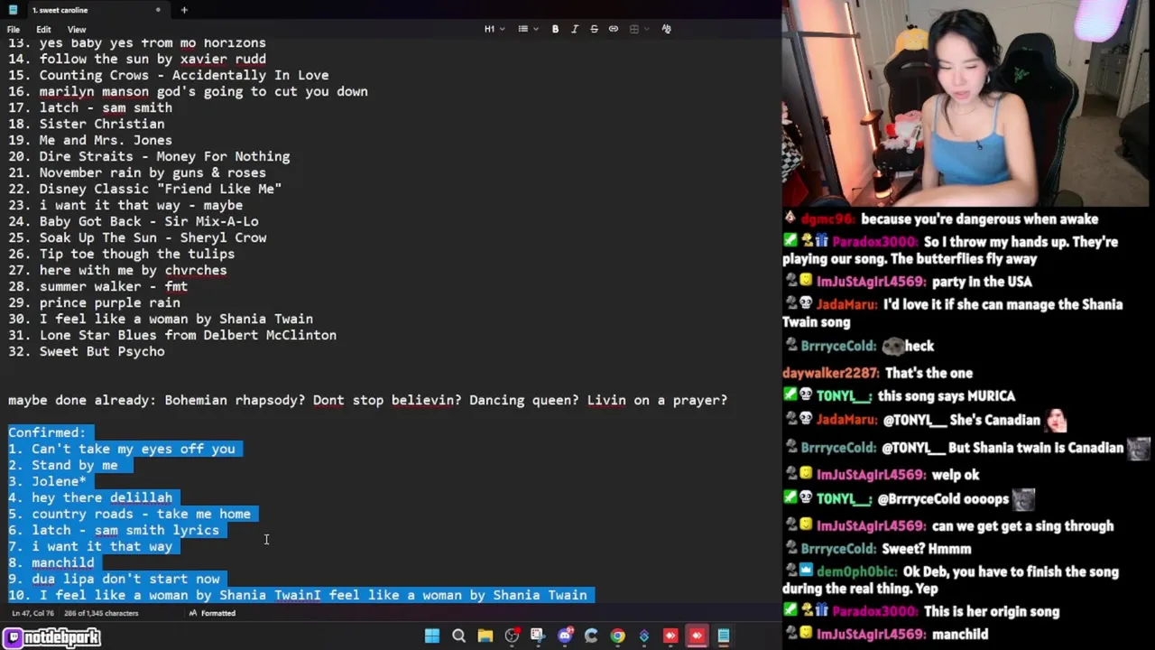Image resolution: width=1155 pixels, height=650 pixels.
Task: Open the heading style H1 dropdown
Action: pyautogui.click(x=494, y=29)
